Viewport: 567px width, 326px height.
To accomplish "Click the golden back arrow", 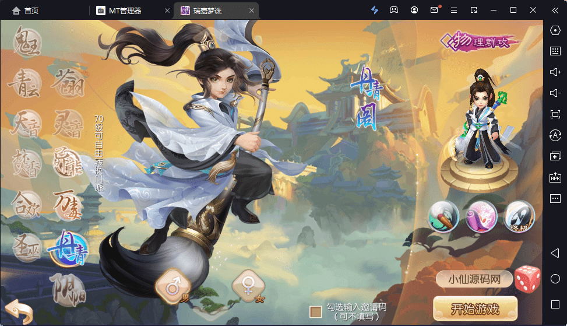I will coord(19,311).
